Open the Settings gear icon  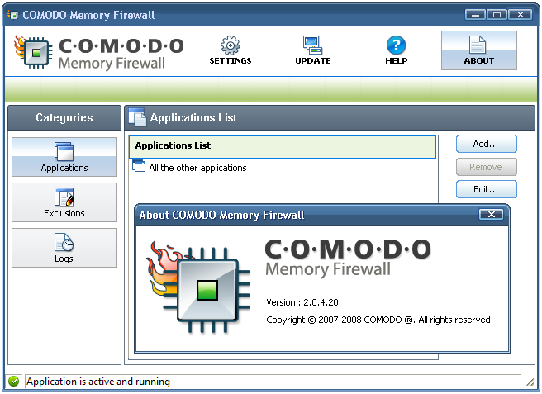231,45
